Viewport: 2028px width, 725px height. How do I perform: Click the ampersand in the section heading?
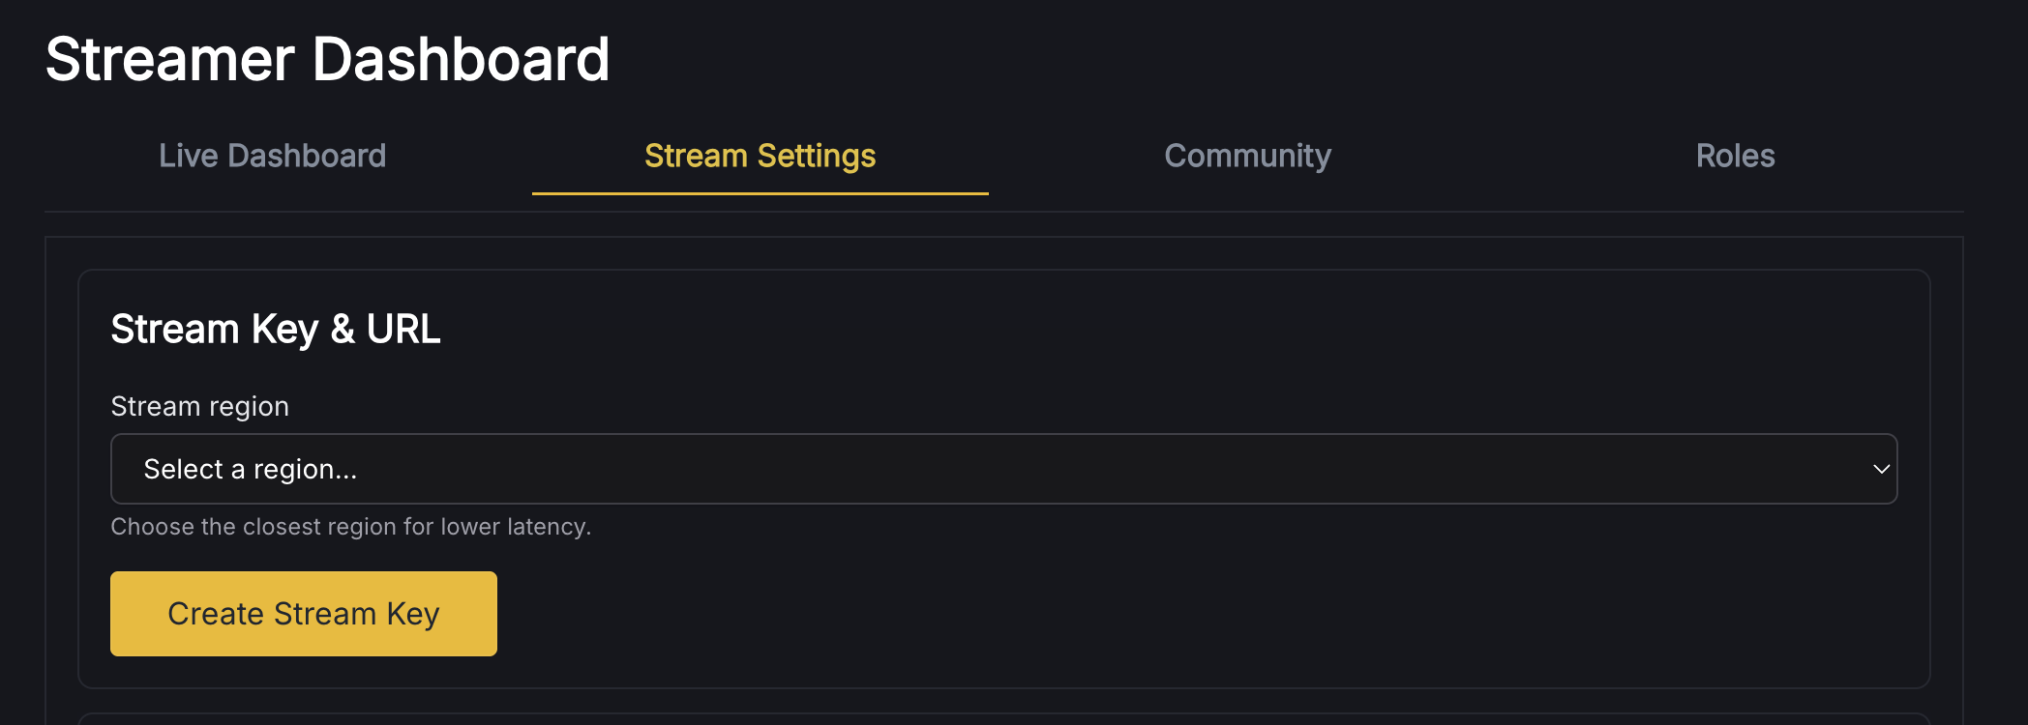[343, 329]
